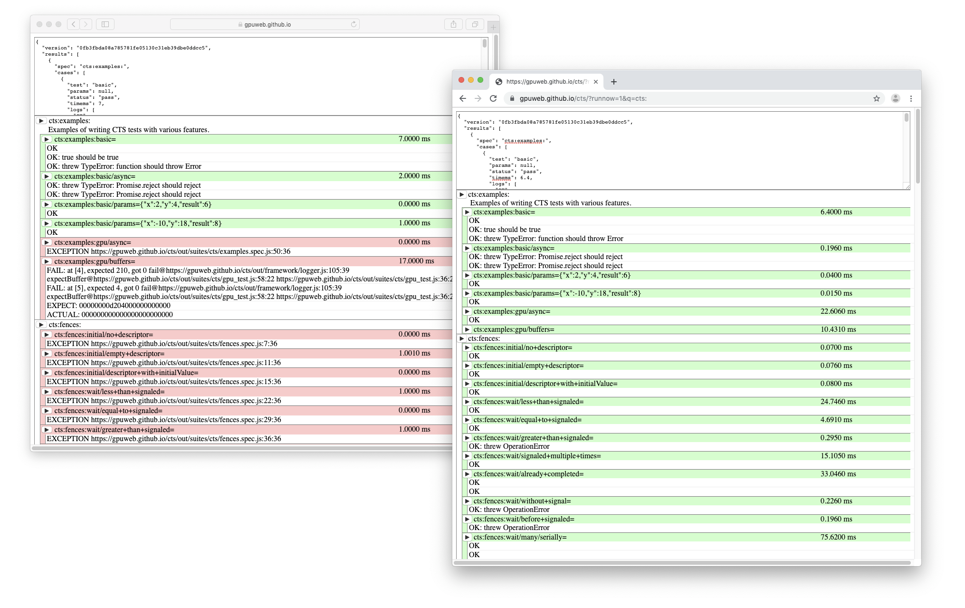Click the Chrome forward navigation arrow
Viewport: 965px width, 608px height.
pos(477,98)
